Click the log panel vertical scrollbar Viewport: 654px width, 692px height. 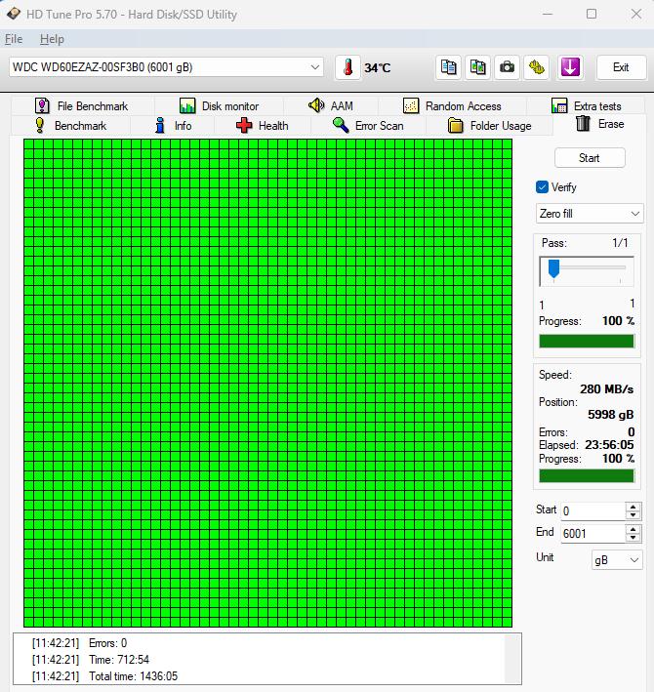coord(512,660)
